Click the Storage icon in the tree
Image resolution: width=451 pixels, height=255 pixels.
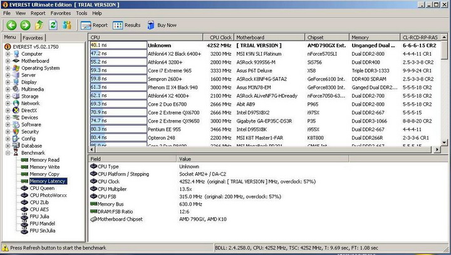click(16, 96)
